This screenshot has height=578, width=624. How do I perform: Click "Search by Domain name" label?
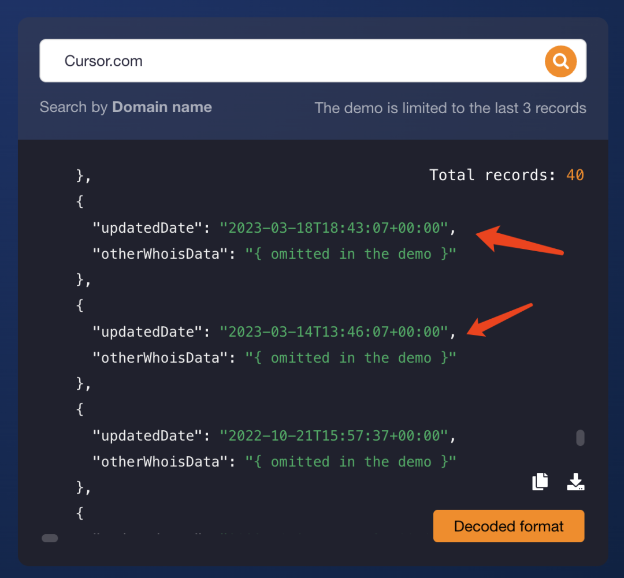point(126,107)
